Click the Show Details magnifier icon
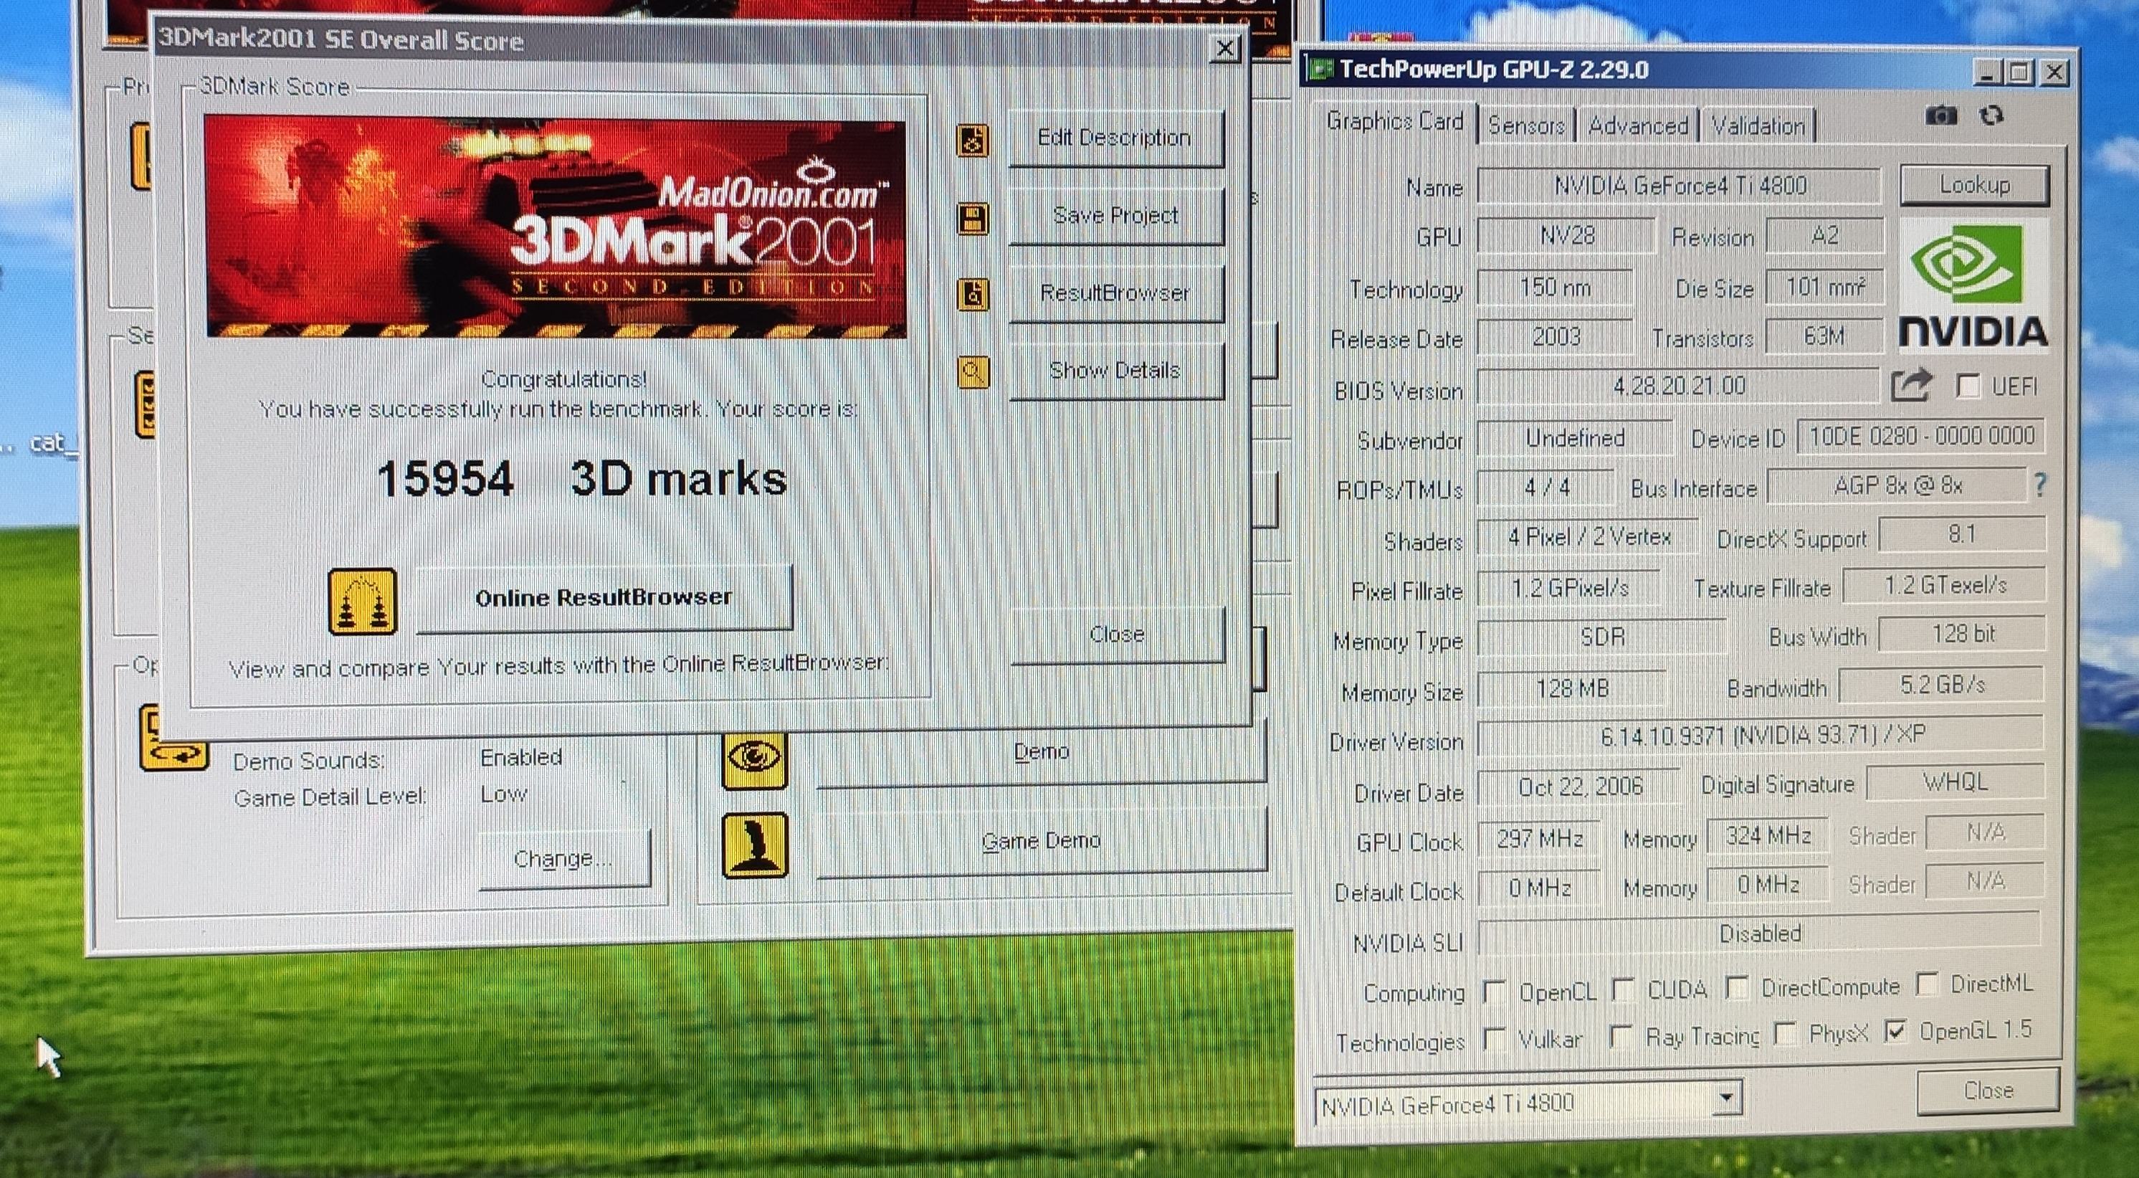Screen dimensions: 2139x1178 973,372
